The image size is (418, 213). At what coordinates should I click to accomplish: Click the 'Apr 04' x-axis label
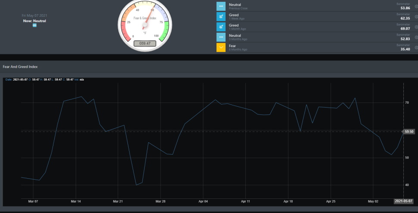tap(203, 201)
